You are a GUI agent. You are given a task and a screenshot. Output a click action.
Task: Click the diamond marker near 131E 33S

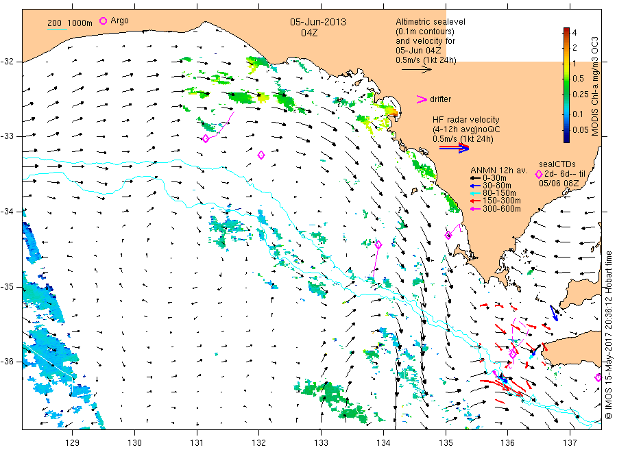pyautogui.click(x=206, y=138)
